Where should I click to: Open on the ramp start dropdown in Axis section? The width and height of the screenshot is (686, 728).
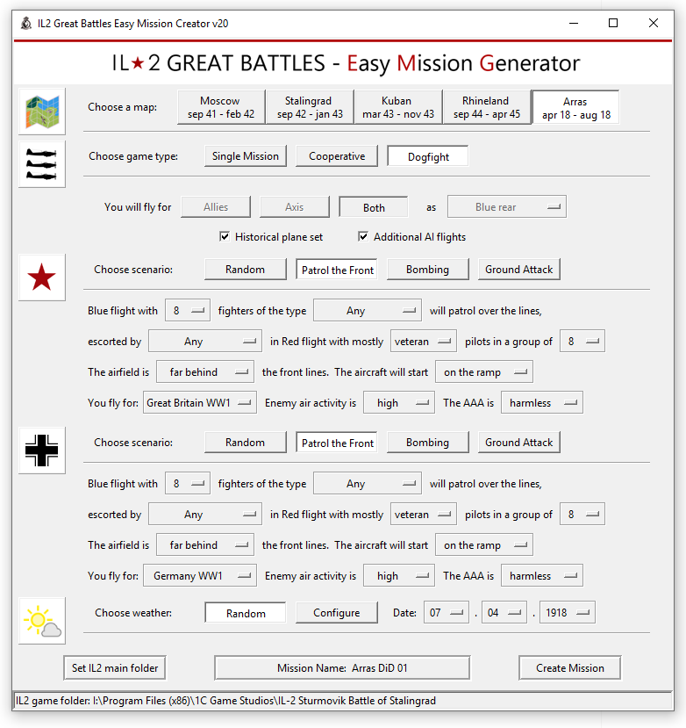tap(483, 544)
